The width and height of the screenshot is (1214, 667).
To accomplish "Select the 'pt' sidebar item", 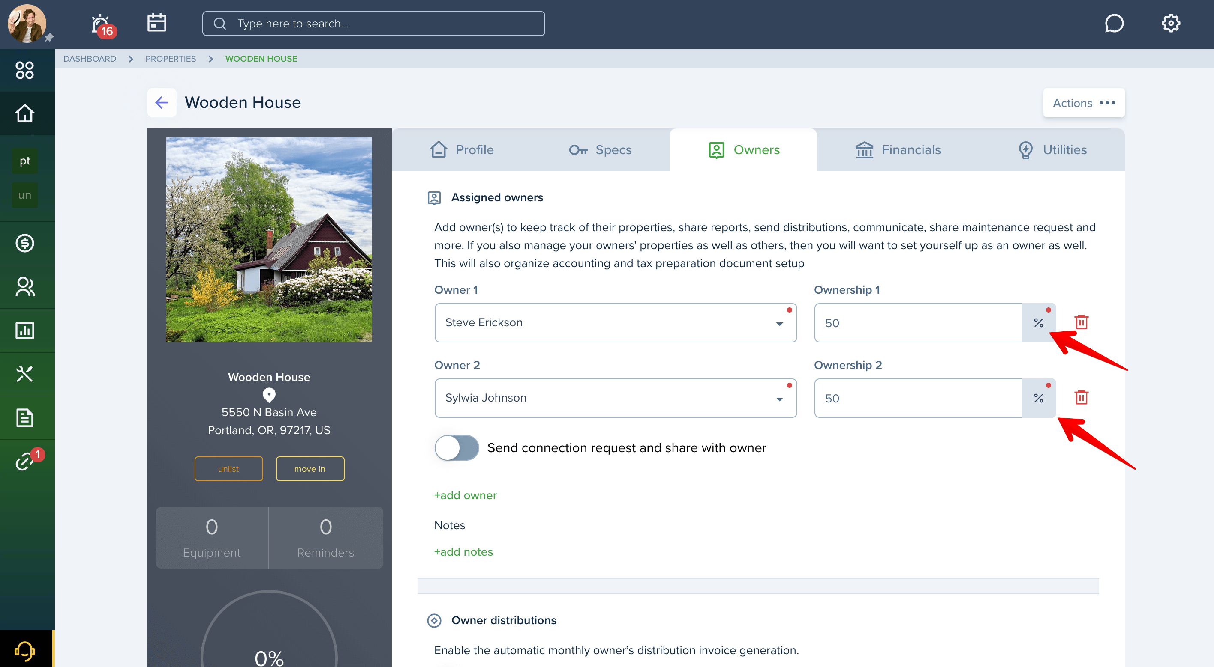I will click(x=25, y=161).
